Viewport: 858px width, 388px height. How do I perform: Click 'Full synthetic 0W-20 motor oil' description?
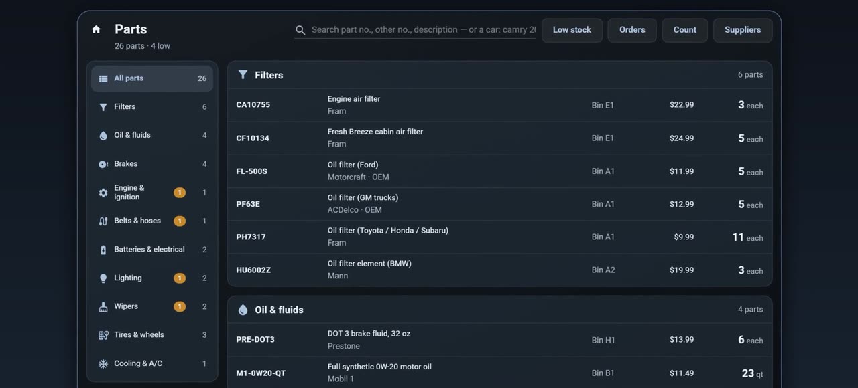pos(379,367)
